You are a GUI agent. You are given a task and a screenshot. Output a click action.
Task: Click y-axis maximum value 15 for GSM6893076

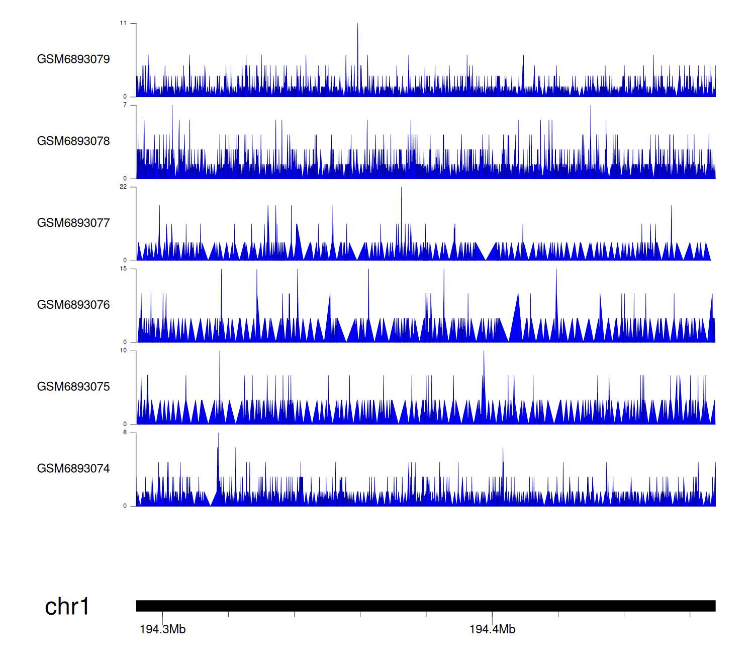pos(123,269)
